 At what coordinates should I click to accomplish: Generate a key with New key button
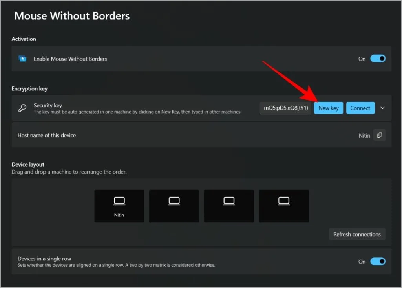[x=329, y=108]
